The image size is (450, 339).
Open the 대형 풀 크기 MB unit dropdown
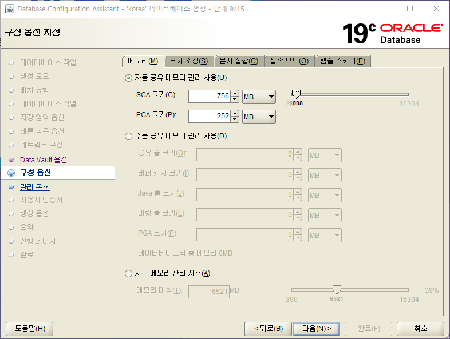tap(325, 215)
